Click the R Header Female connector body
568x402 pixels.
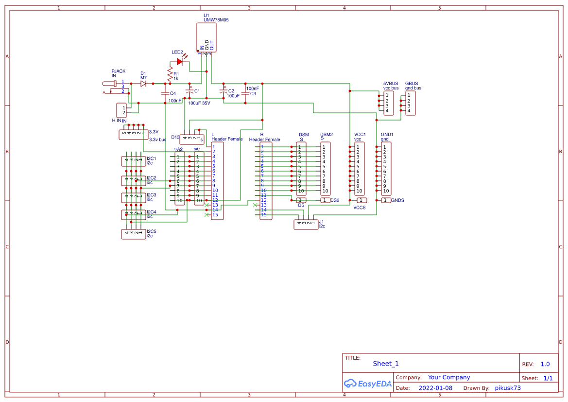(266, 181)
